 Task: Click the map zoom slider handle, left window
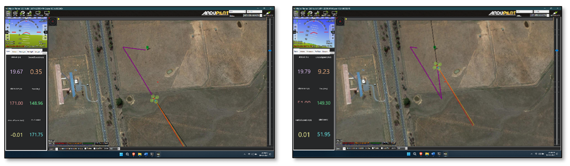coord(270,51)
